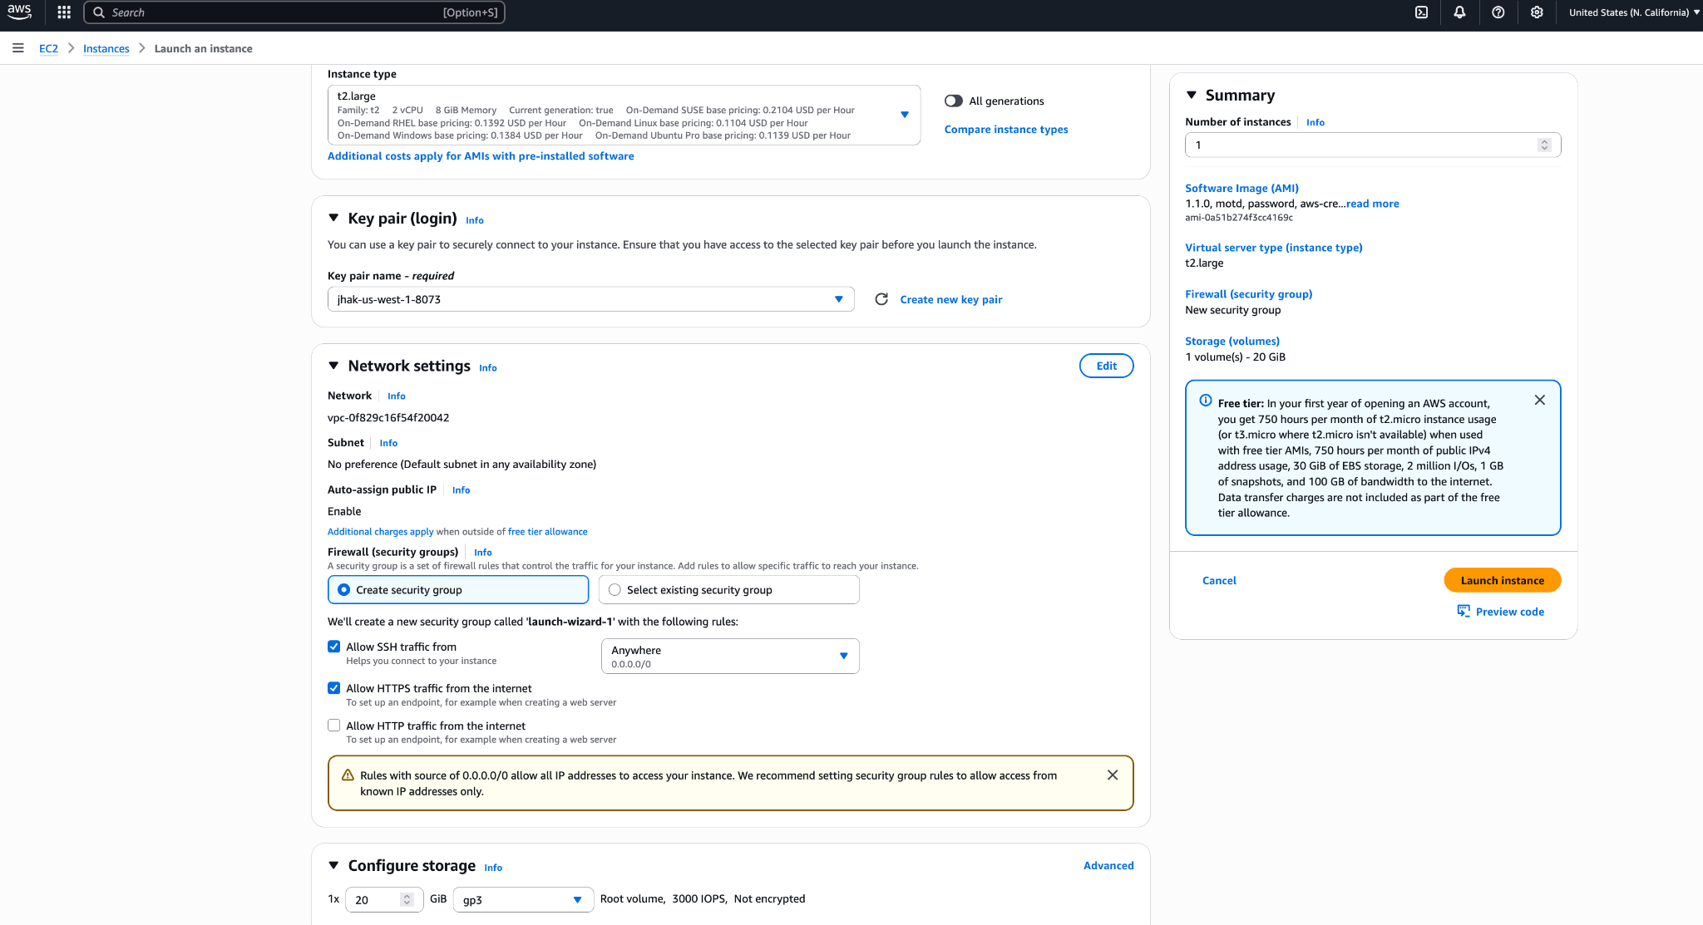Click the help question mark icon
Image resolution: width=1703 pixels, height=925 pixels.
pos(1498,12)
